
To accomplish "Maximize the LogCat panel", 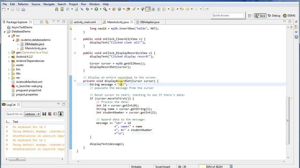I will click(64, 104).
